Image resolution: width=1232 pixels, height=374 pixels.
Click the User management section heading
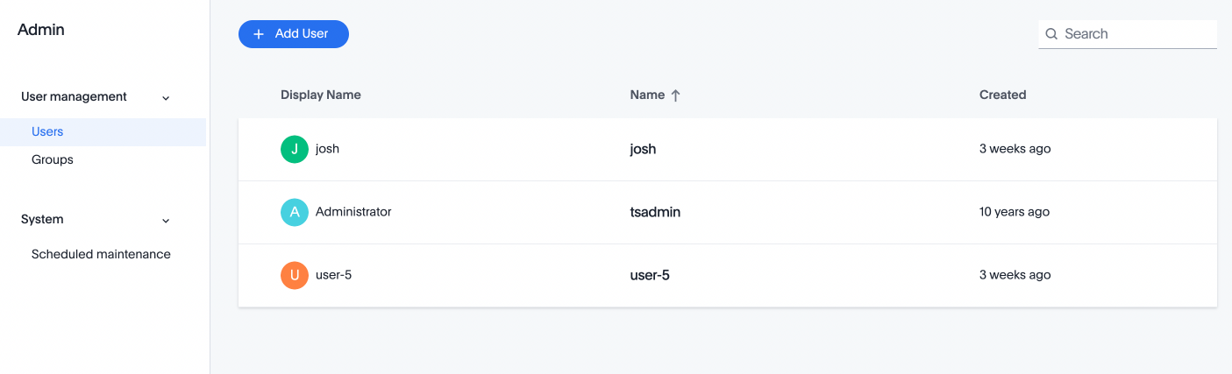(x=74, y=96)
